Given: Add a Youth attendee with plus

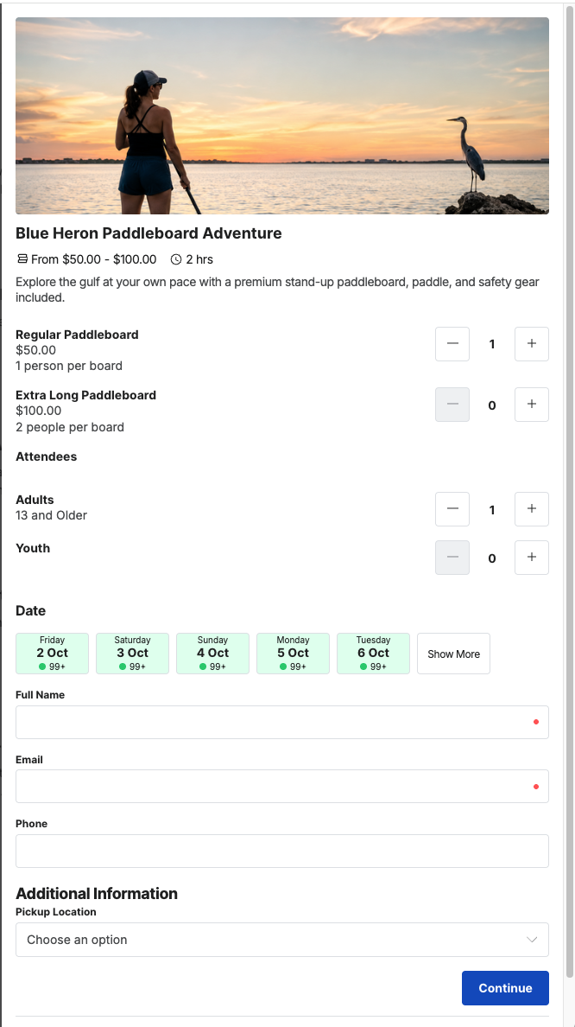Looking at the screenshot, I should coord(531,558).
